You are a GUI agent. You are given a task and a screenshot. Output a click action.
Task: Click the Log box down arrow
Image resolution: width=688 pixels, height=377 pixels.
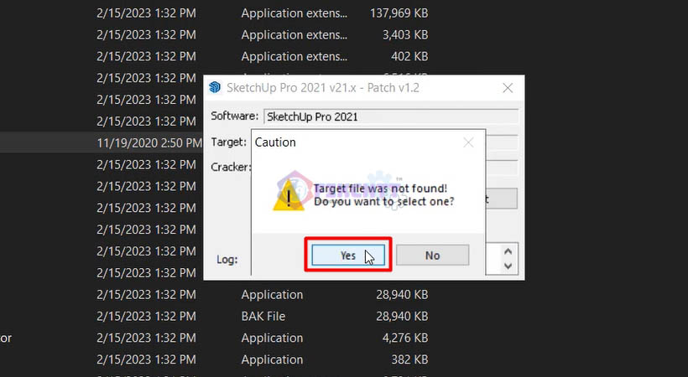508,266
